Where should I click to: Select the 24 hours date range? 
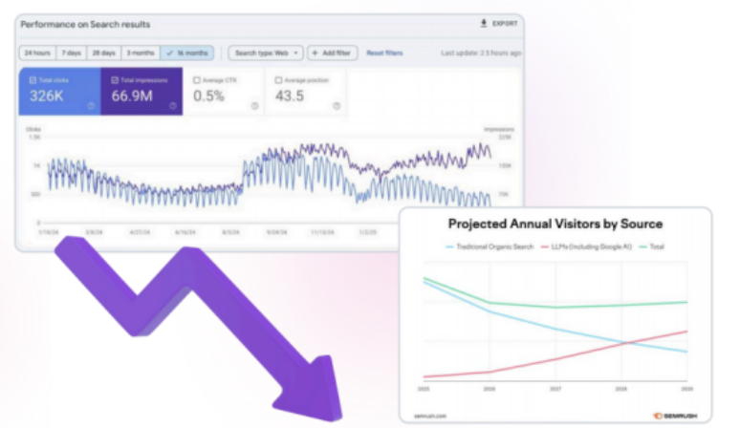coord(37,53)
